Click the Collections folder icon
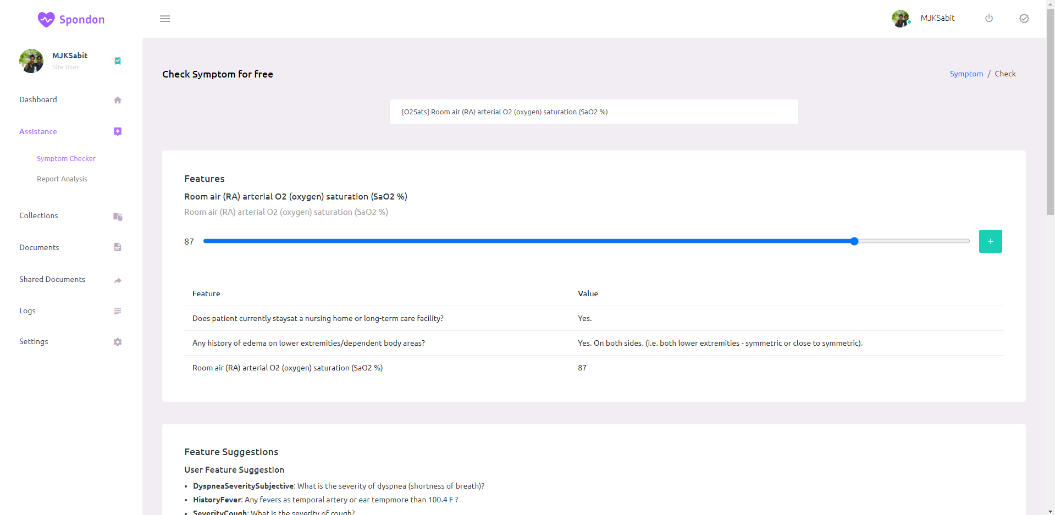 click(118, 217)
